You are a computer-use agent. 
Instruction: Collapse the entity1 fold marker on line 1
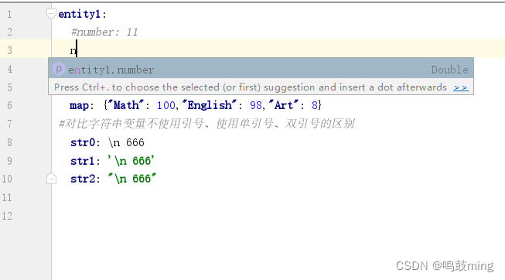pos(51,13)
